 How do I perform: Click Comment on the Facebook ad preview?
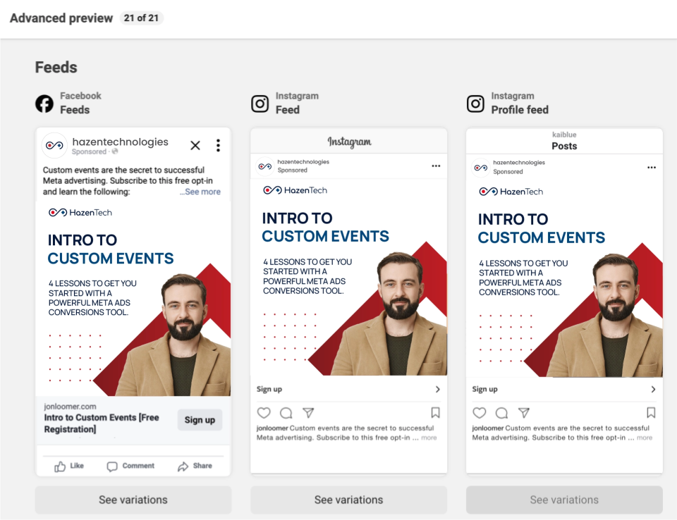(130, 466)
